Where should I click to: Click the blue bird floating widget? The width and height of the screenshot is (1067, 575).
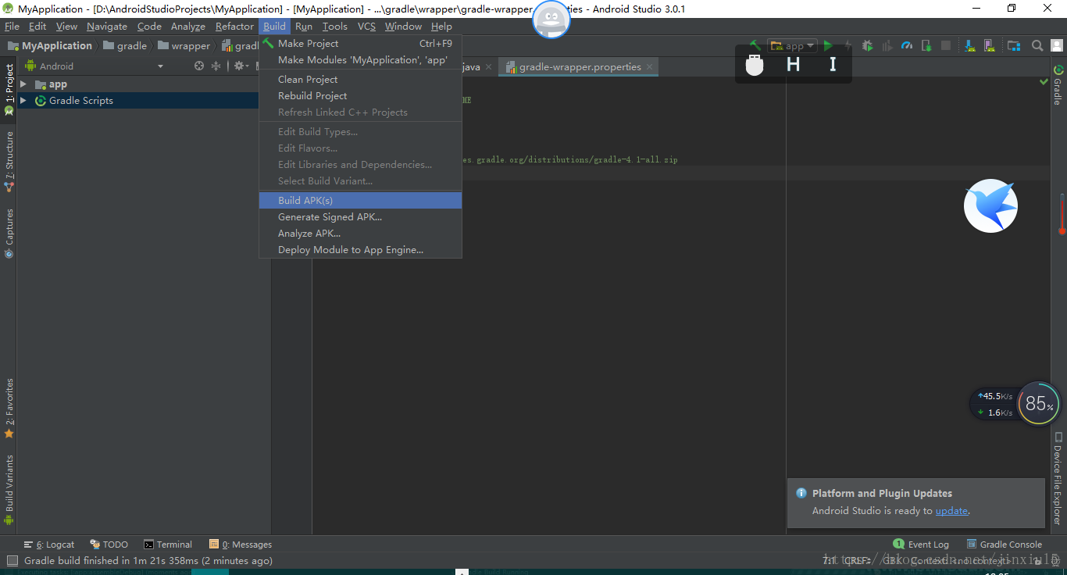tap(990, 205)
